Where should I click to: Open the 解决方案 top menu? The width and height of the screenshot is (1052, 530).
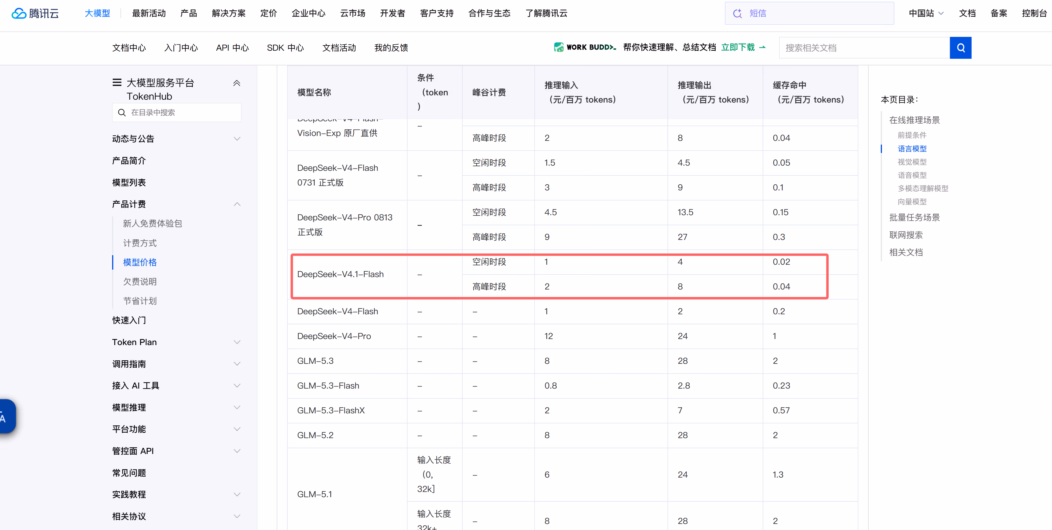(229, 14)
